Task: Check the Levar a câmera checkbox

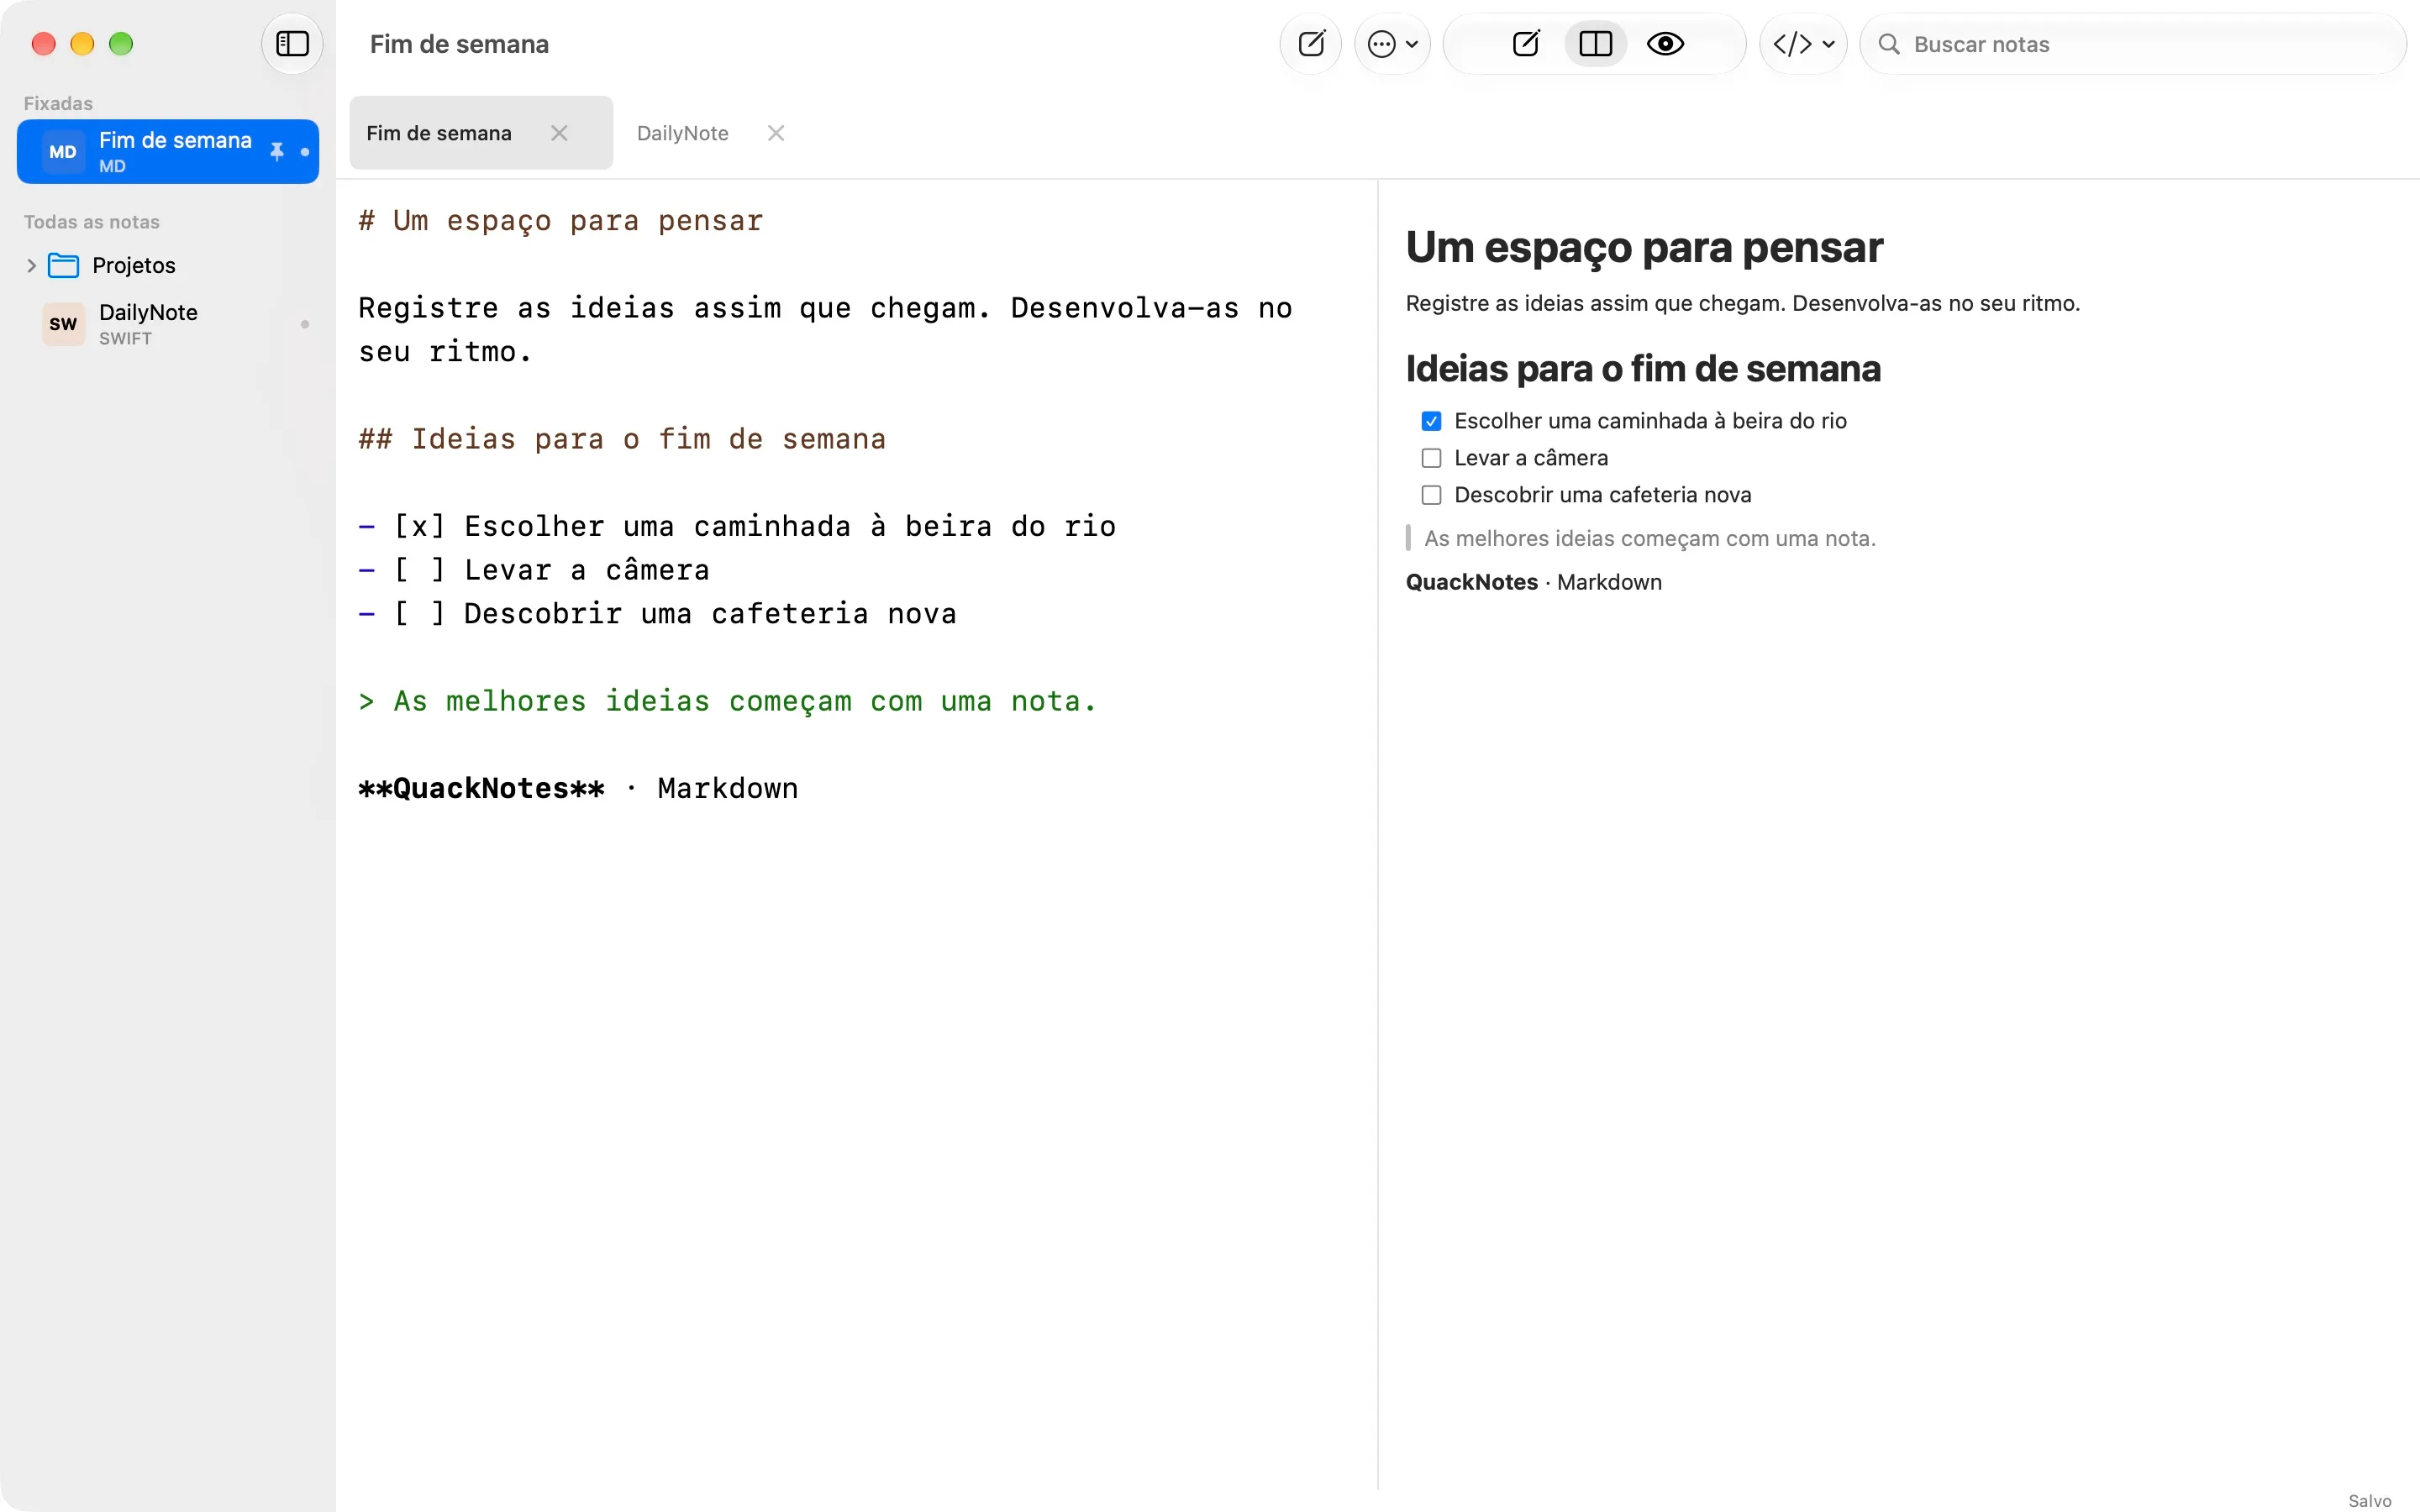Action: click(1431, 458)
